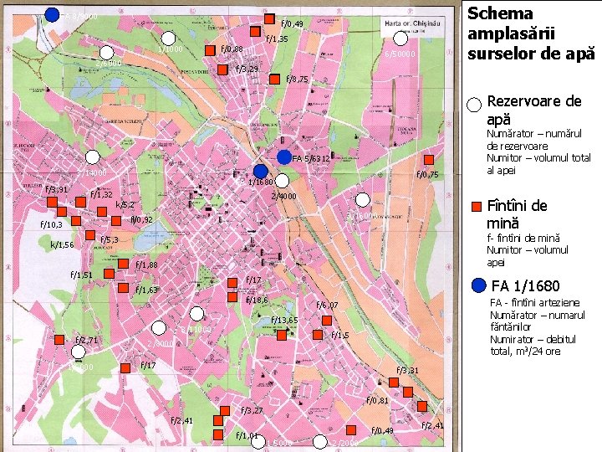Select the blue well marker above the 1/1680 label

[x=261, y=172]
